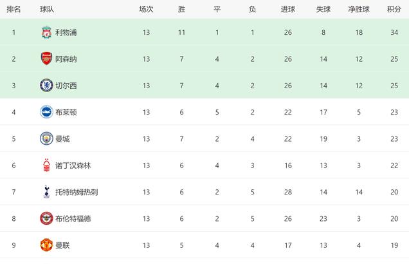Select the 曼联 team name
409x264 pixels.
point(62,245)
